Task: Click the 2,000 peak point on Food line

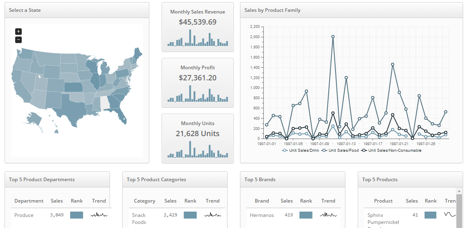Action: pyautogui.click(x=333, y=37)
